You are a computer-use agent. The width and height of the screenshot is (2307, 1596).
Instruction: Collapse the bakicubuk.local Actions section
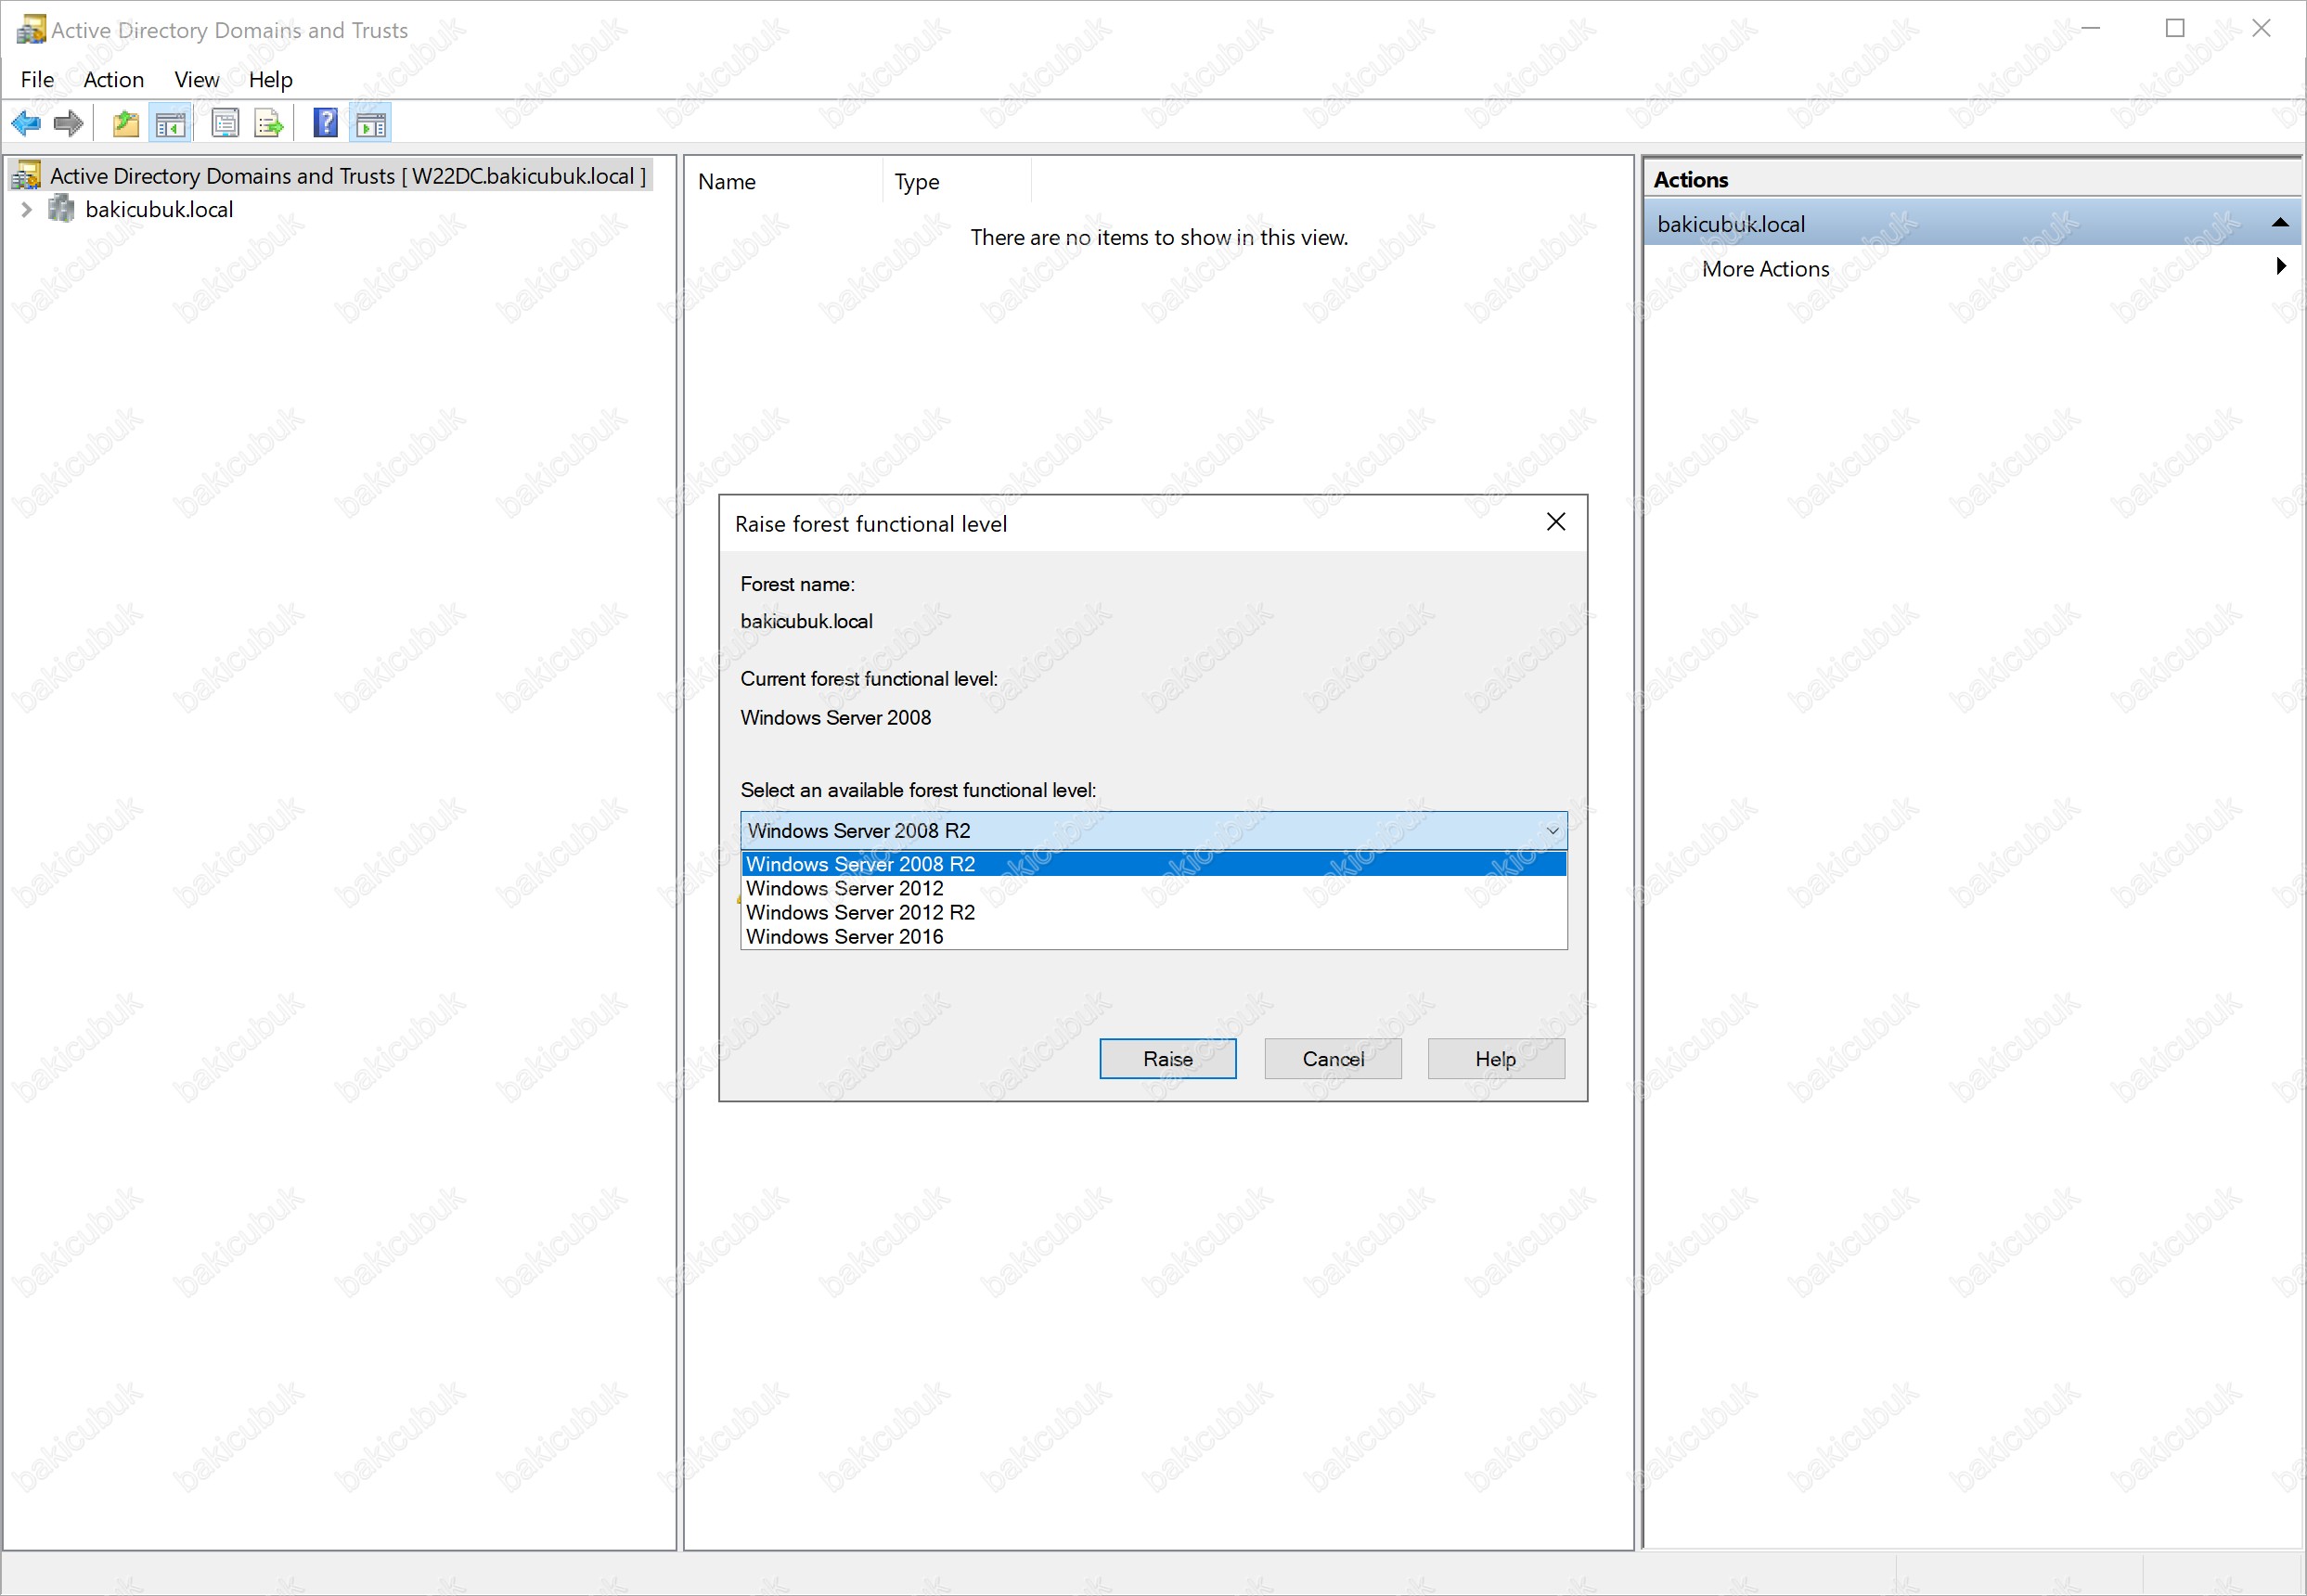pyautogui.click(x=2280, y=223)
